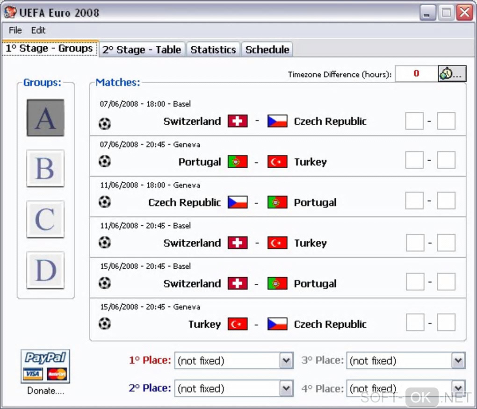Viewport: 477px width, 409px height.
Task: Select Group D icon
Action: (45, 270)
